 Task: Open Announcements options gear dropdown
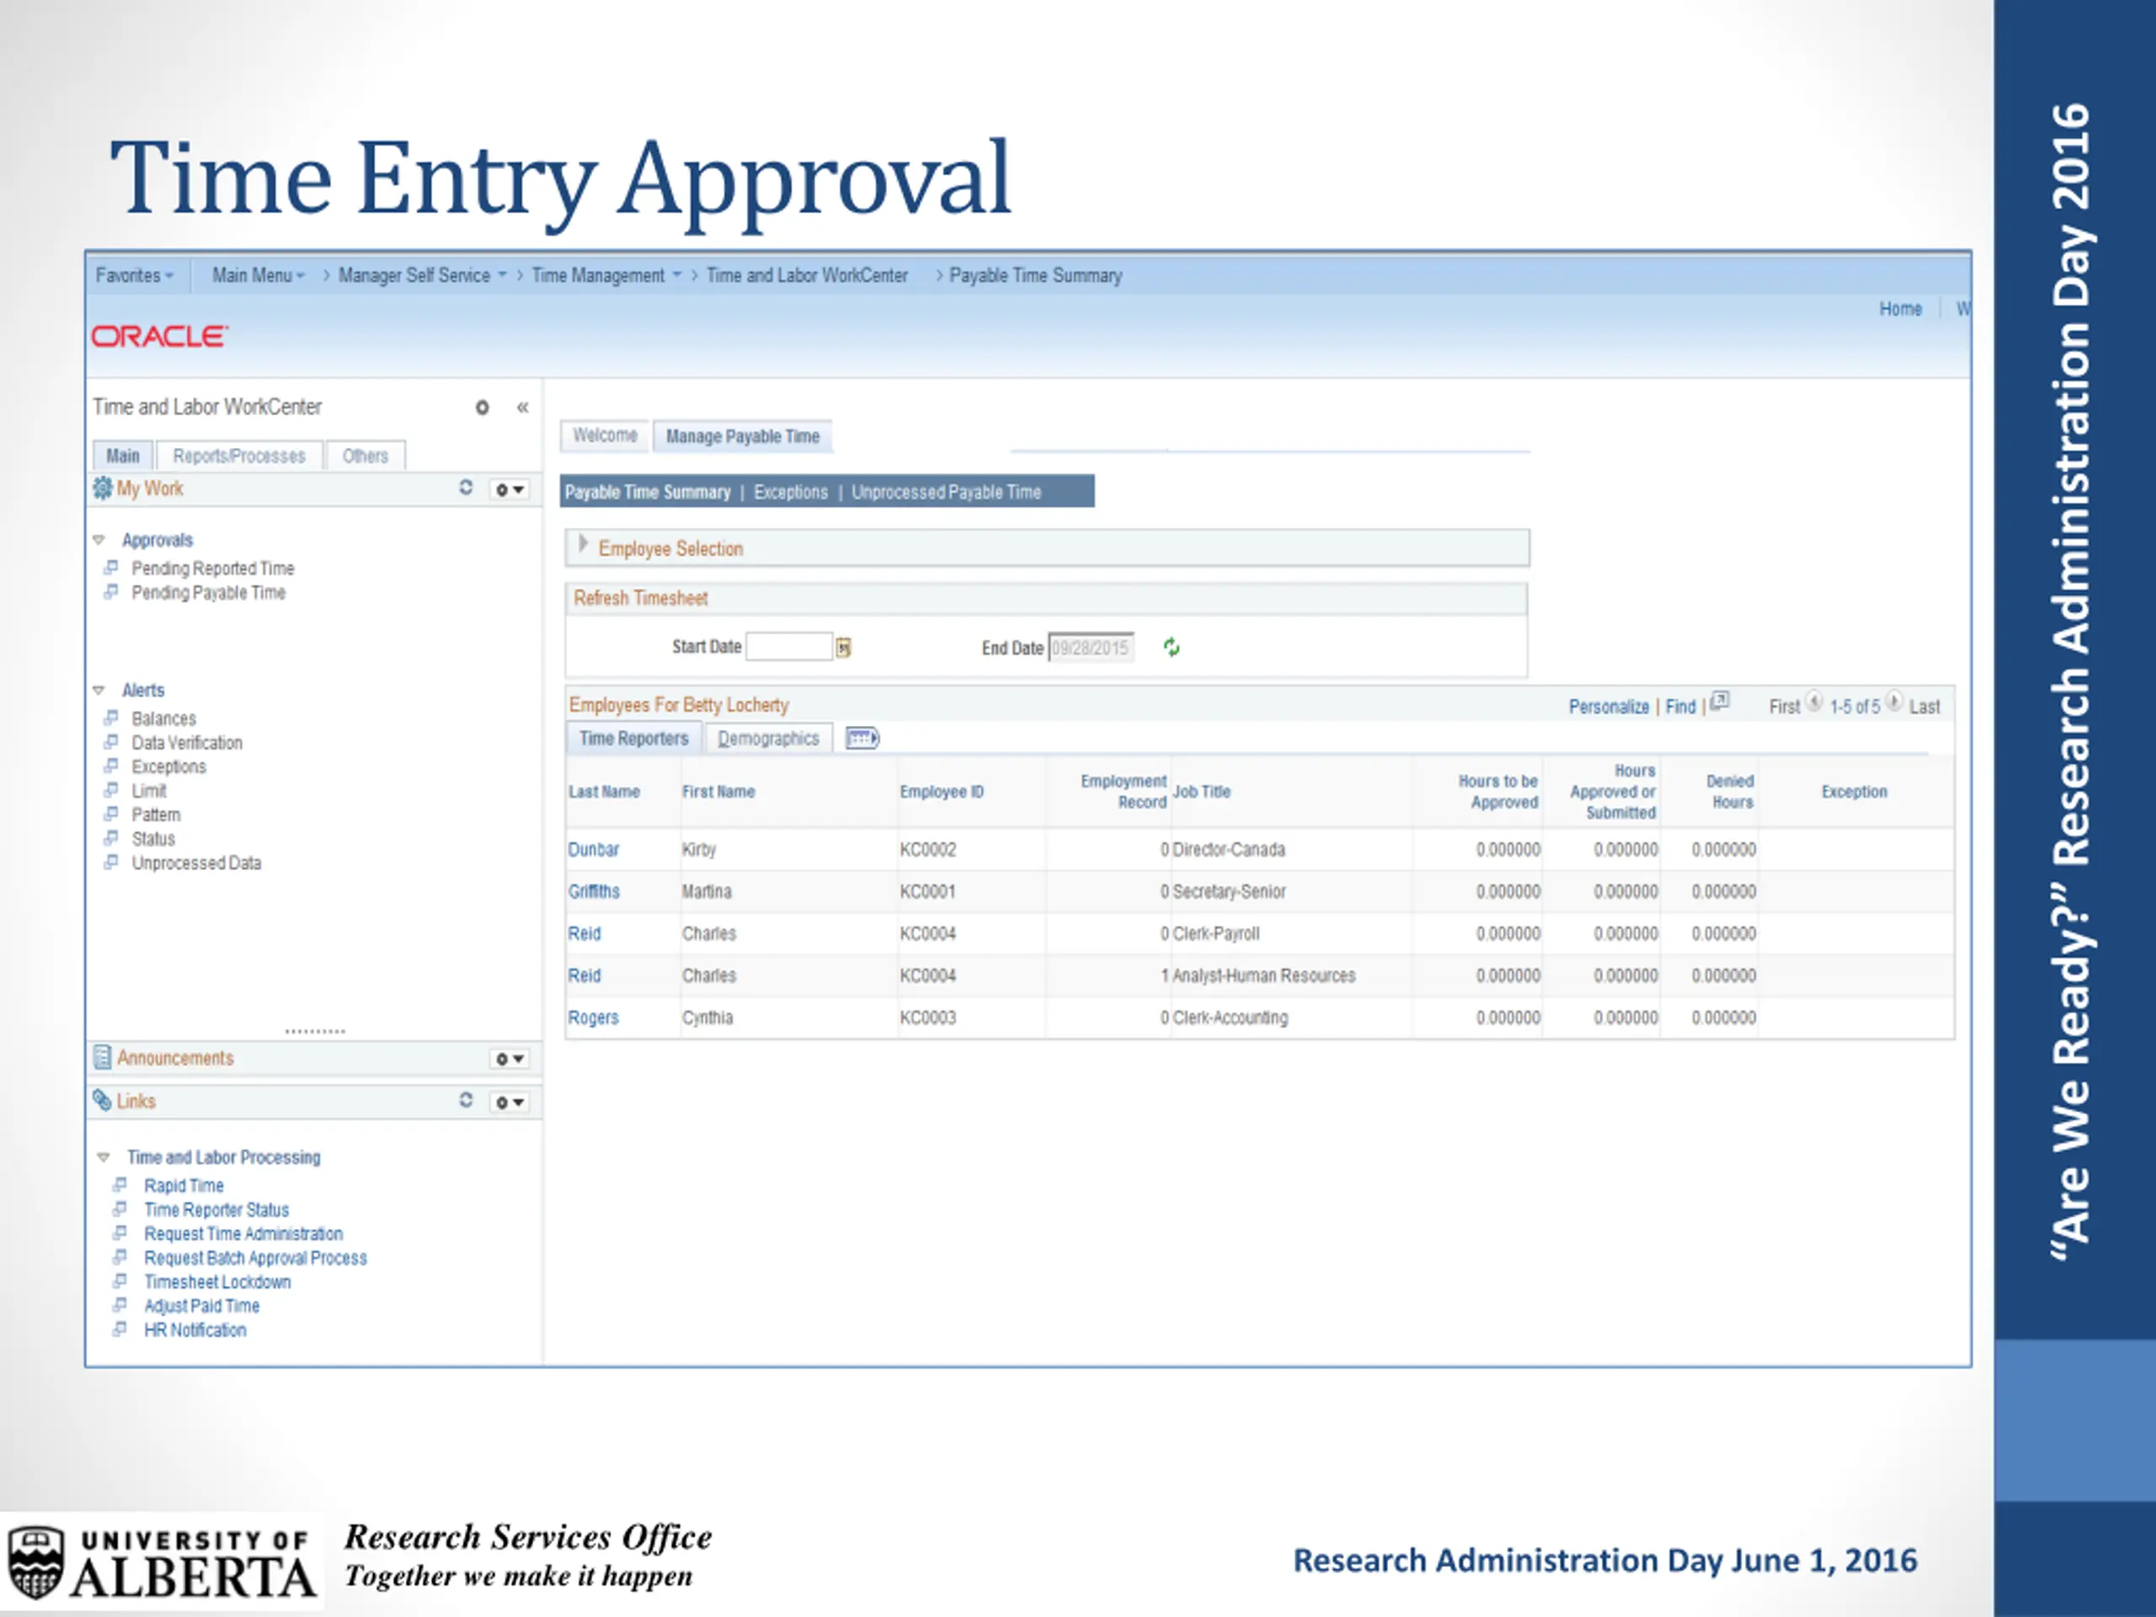[x=509, y=1059]
